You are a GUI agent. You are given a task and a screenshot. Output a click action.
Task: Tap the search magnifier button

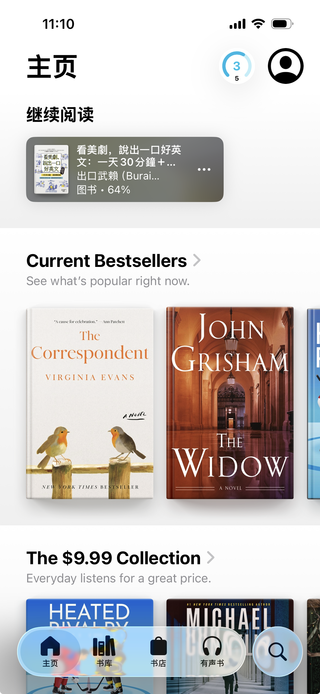tap(277, 651)
